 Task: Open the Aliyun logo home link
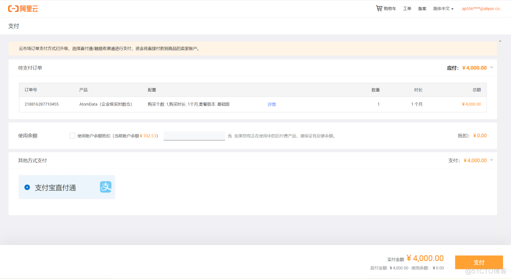pyautogui.click(x=23, y=9)
